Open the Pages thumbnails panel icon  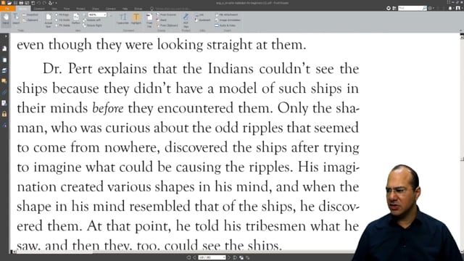[4, 59]
